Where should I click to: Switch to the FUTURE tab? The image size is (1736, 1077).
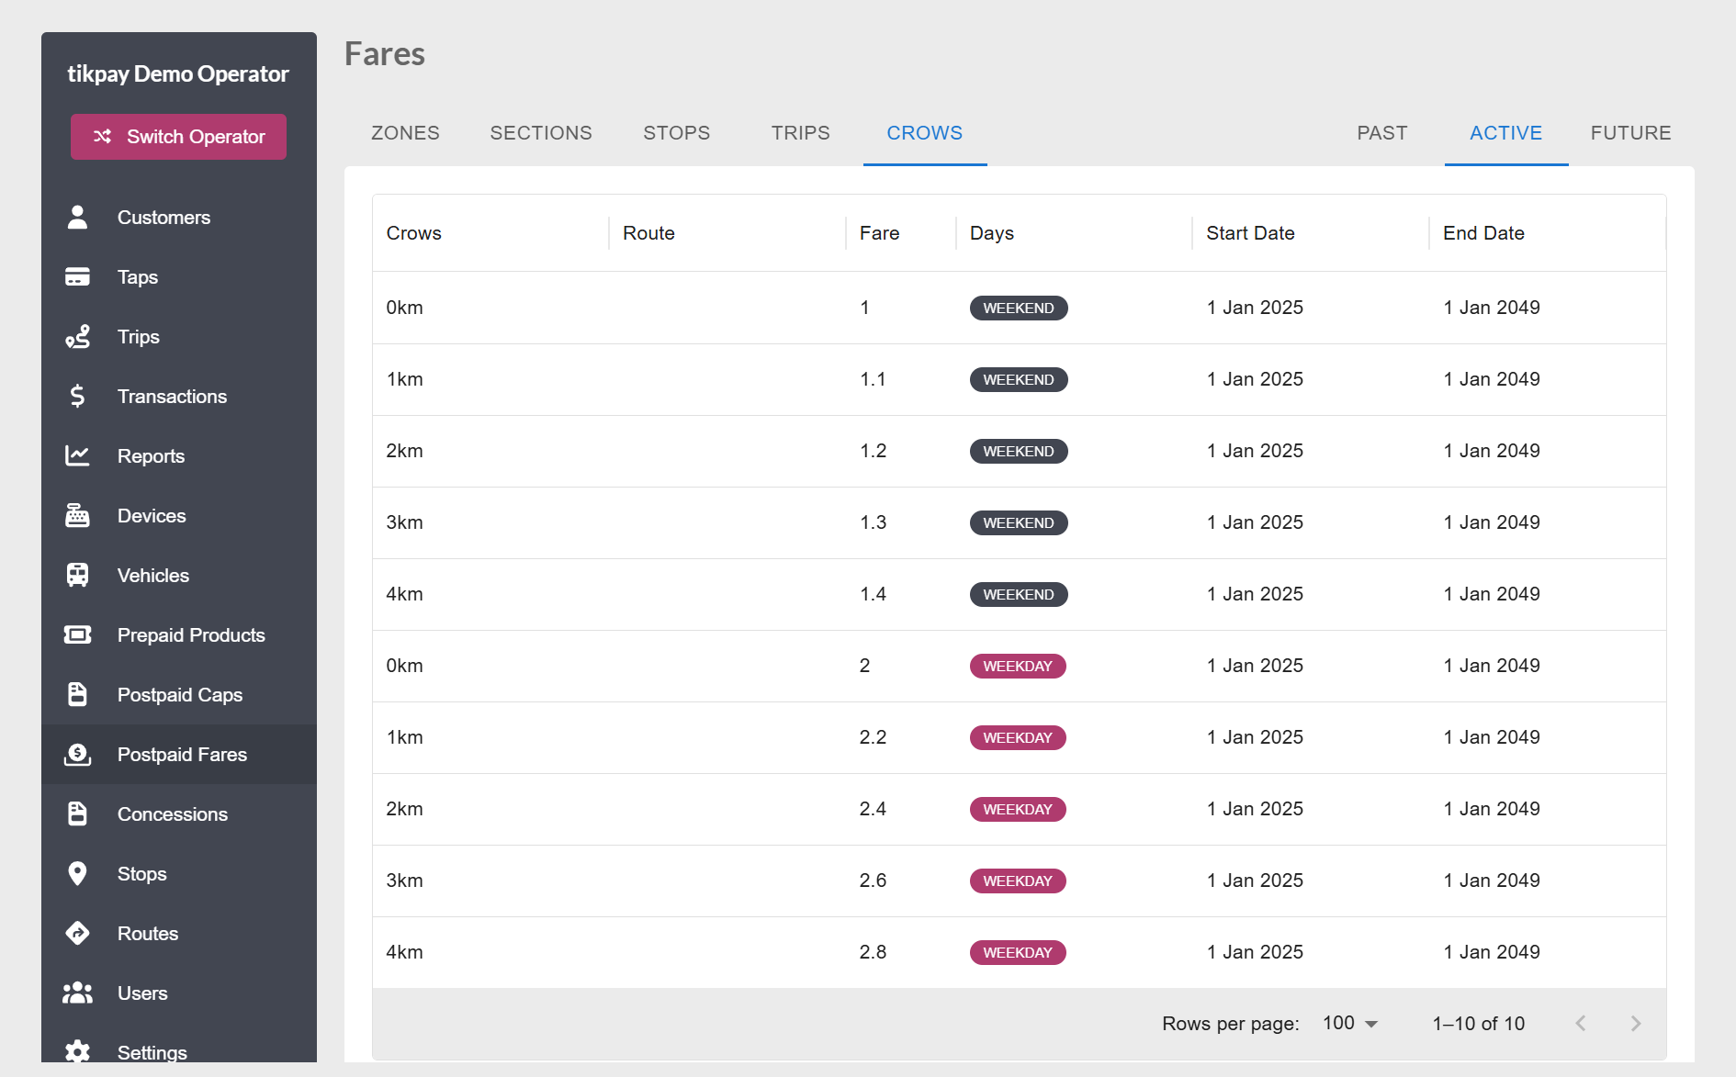(x=1631, y=133)
